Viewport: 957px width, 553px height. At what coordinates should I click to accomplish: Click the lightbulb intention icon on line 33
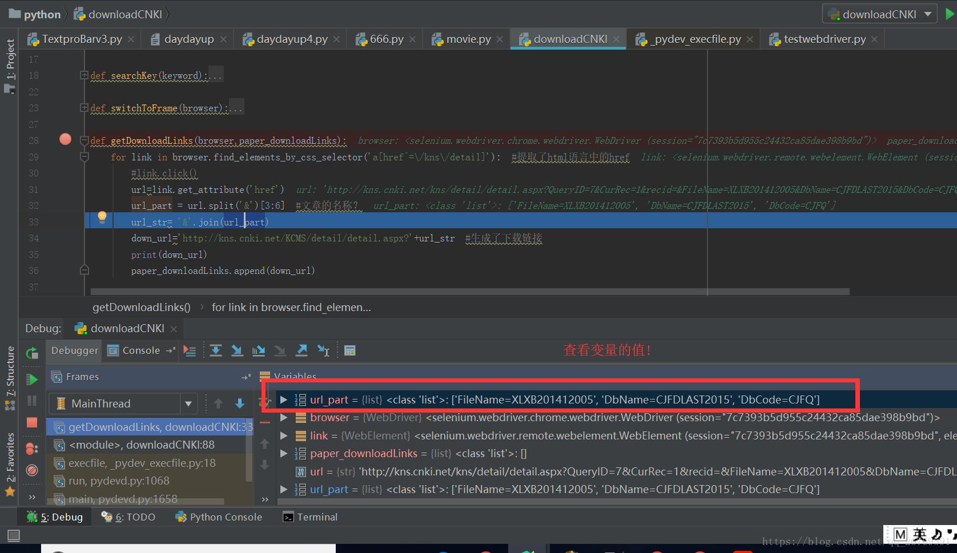point(102,216)
